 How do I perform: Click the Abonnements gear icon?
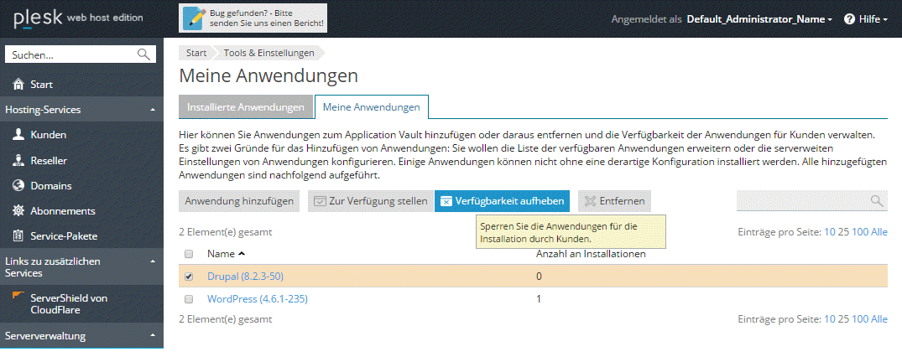coord(18,211)
